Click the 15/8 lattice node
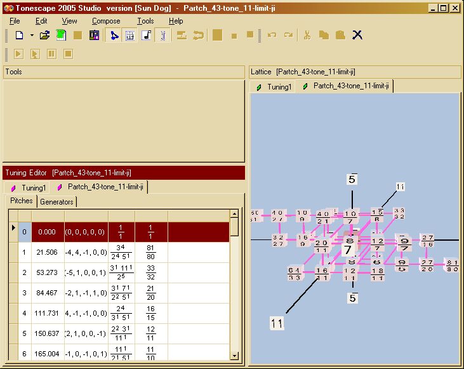The height and width of the screenshot is (369, 464). [376, 215]
